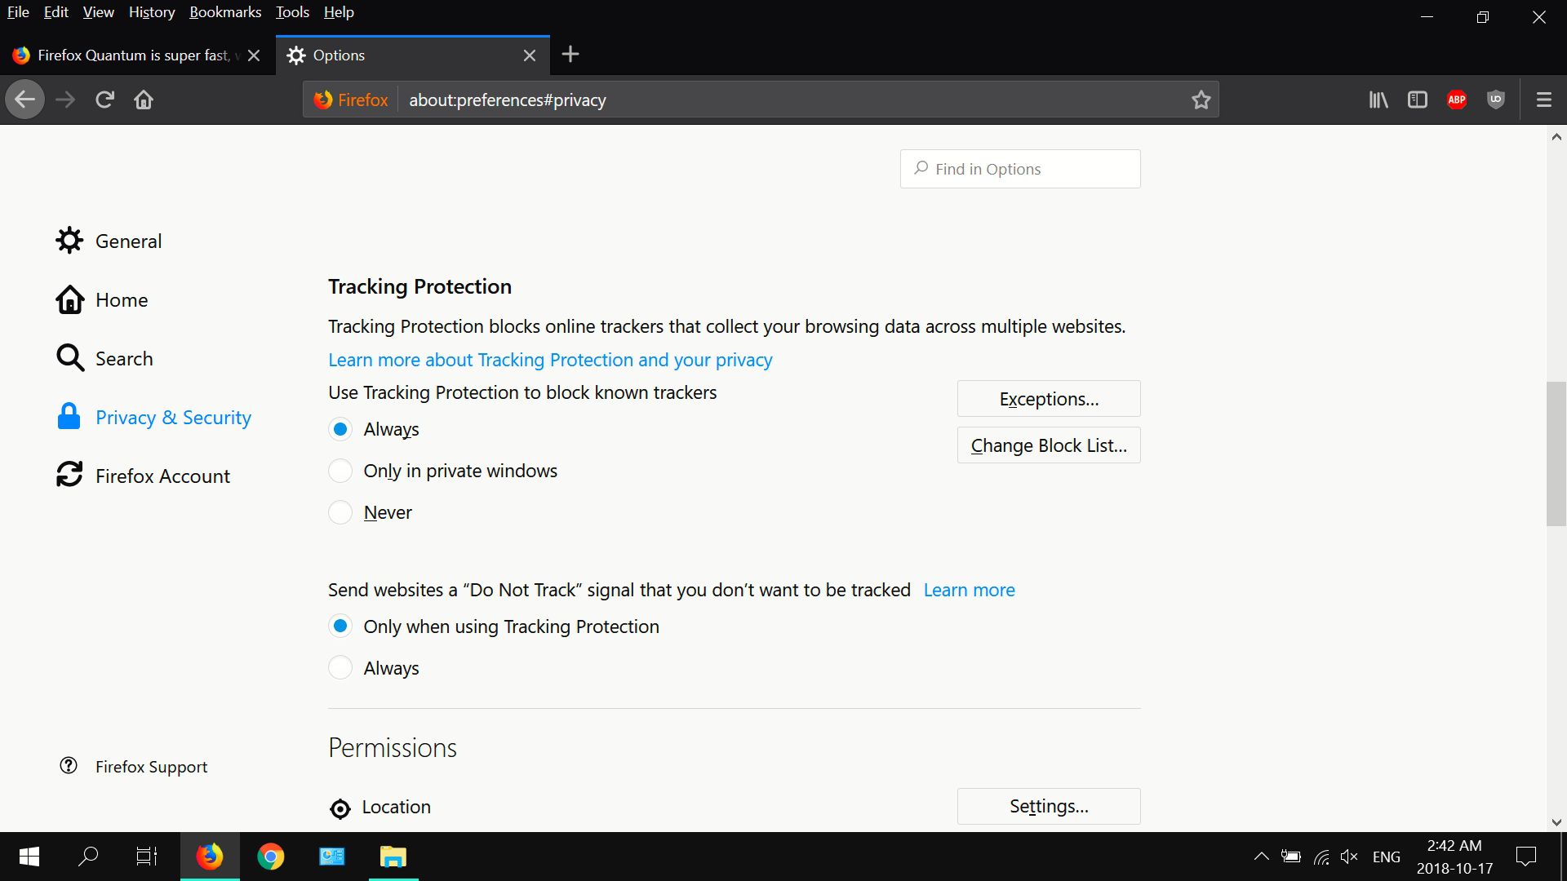The height and width of the screenshot is (881, 1567).
Task: Open tracking protection Exceptions dialog
Action: pyautogui.click(x=1049, y=399)
